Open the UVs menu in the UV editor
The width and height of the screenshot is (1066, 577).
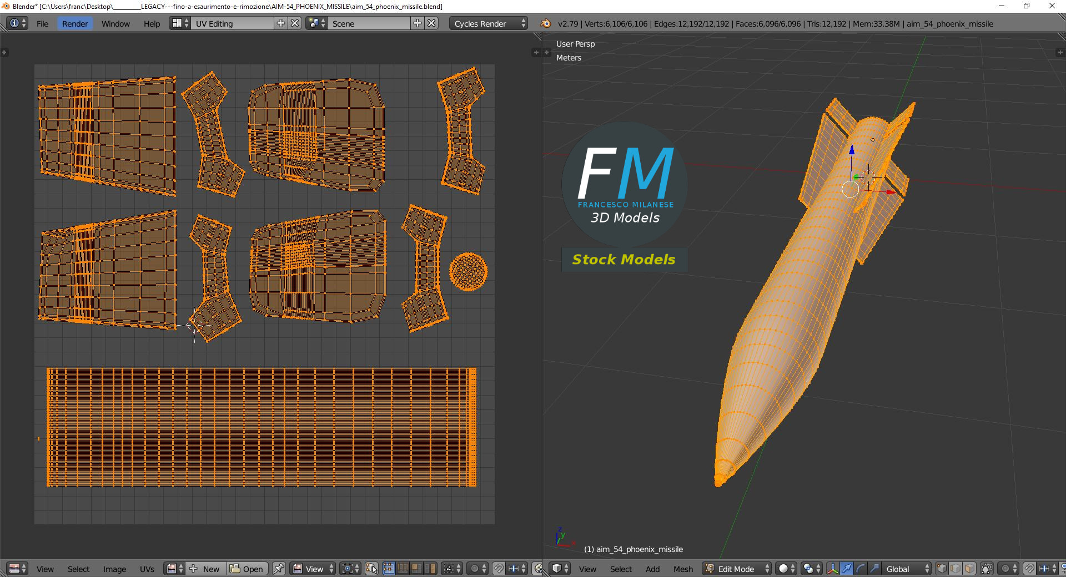pyautogui.click(x=147, y=569)
